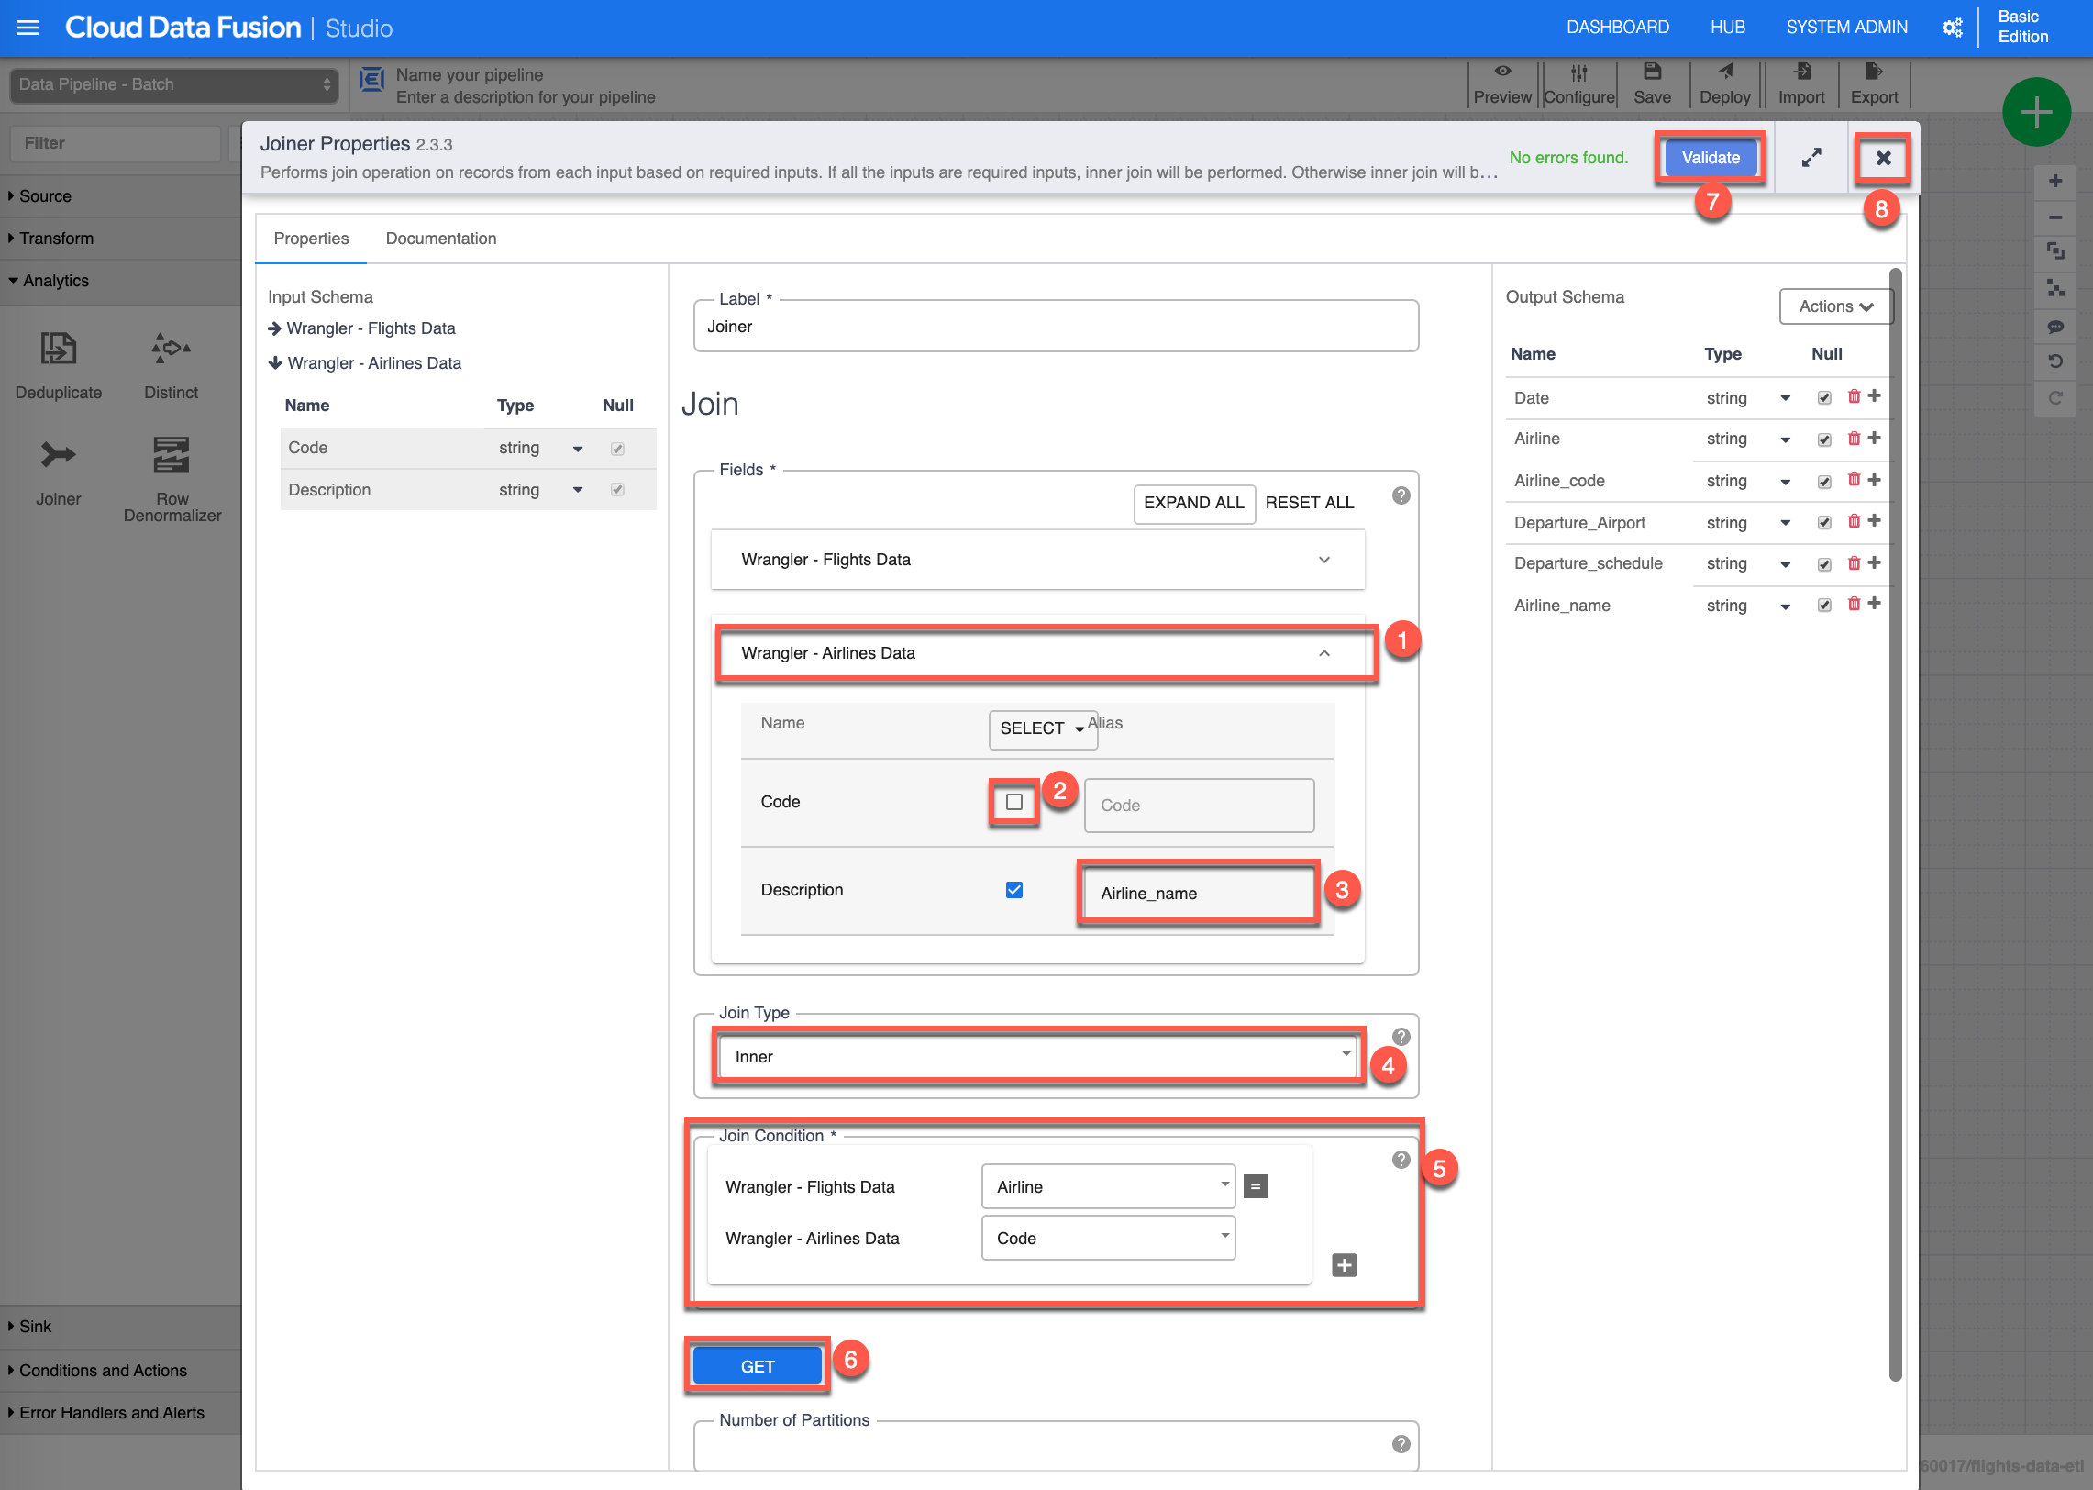This screenshot has width=2093, height=1490.
Task: Delete the Airline_code output field
Action: [x=1854, y=479]
